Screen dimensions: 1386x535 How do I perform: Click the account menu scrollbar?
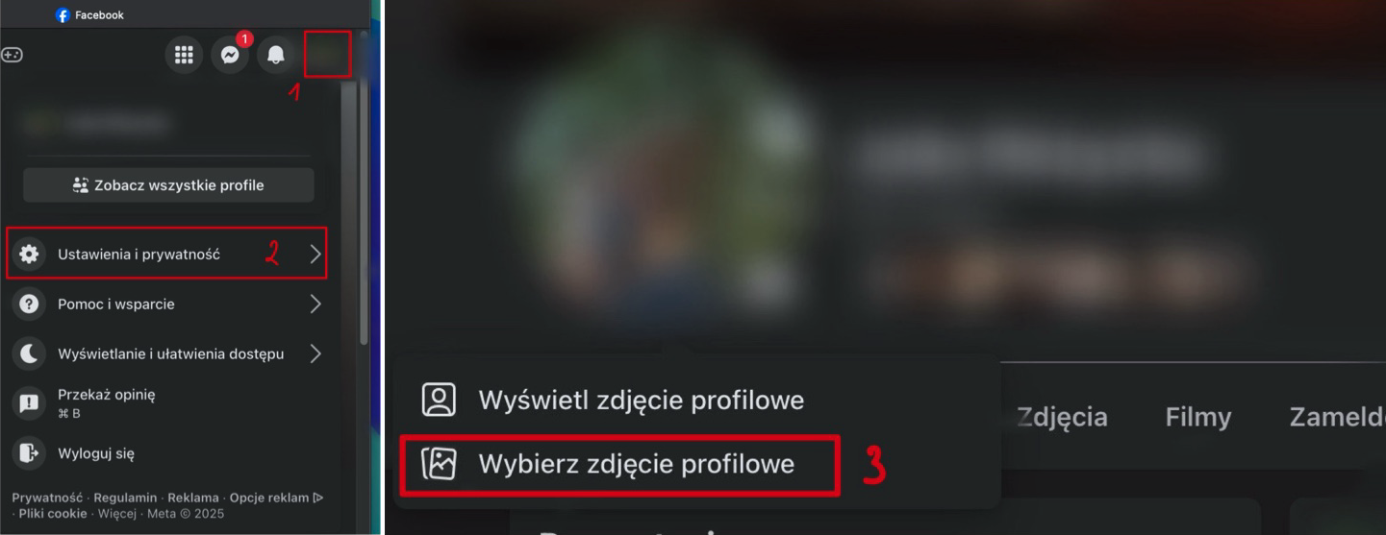363,211
